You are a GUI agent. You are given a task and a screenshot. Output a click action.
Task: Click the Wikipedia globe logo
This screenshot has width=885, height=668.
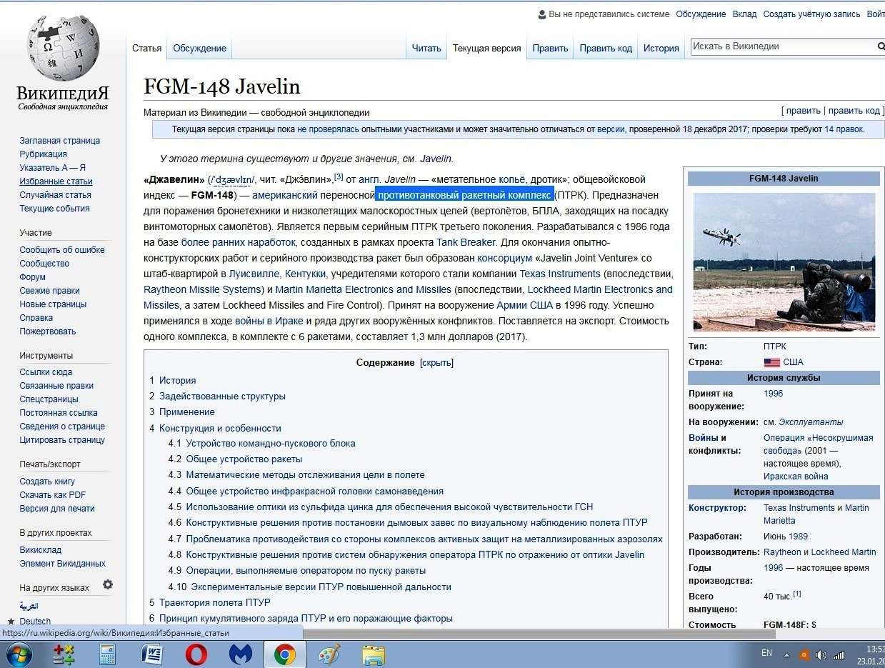click(x=63, y=49)
